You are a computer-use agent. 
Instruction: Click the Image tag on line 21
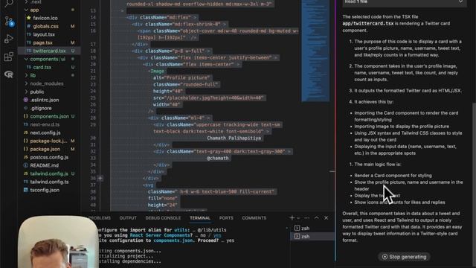coord(157,71)
